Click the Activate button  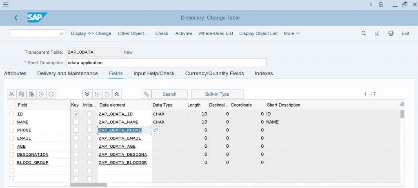coord(184,33)
